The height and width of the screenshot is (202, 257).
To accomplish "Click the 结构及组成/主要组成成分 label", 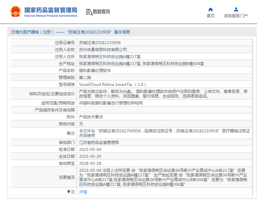I will [x=52, y=94].
